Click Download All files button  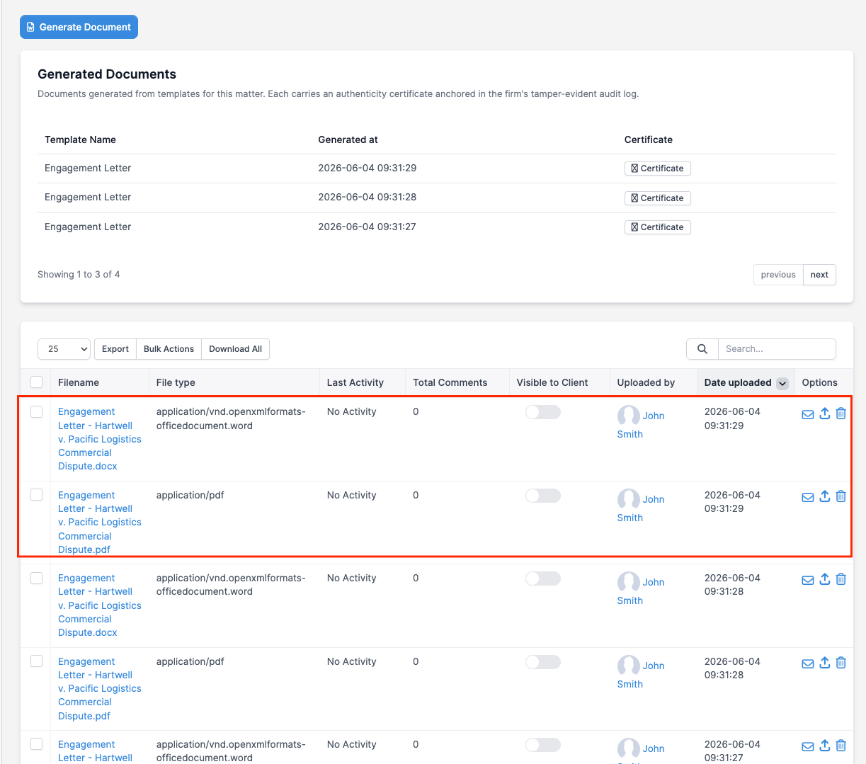point(235,349)
